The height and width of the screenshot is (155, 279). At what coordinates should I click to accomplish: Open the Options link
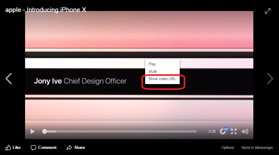pos(228,148)
